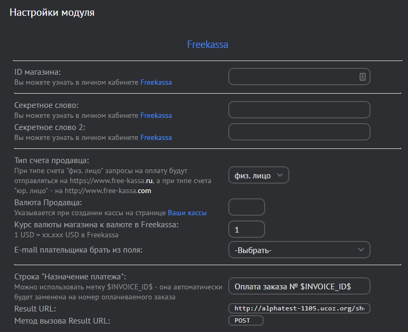Open Freekassa link under Секретное слово
The width and height of the screenshot is (408, 332).
pyautogui.click(x=156, y=115)
